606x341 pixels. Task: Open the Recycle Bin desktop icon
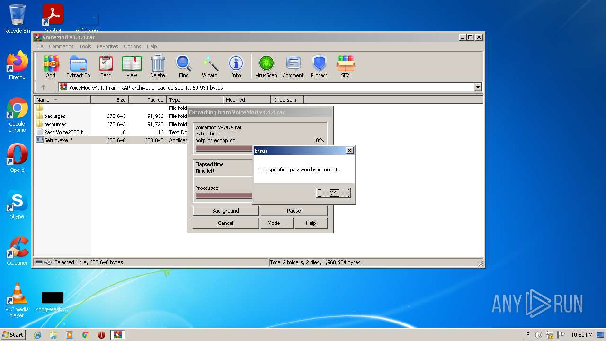[17, 19]
